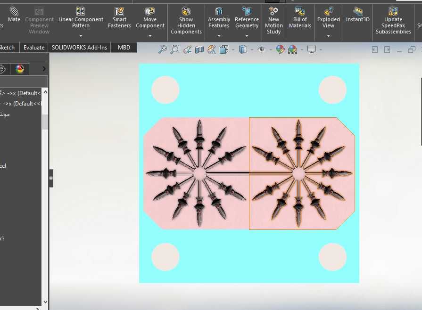The height and width of the screenshot is (310, 422).
Task: Open Linear Component Pattern tool
Action: [x=81, y=17]
